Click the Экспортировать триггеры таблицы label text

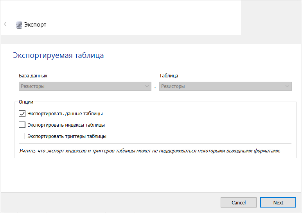click(x=67, y=136)
